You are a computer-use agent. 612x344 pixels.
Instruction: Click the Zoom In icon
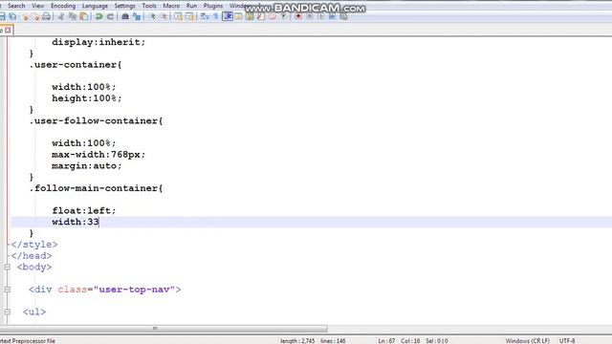153,16
